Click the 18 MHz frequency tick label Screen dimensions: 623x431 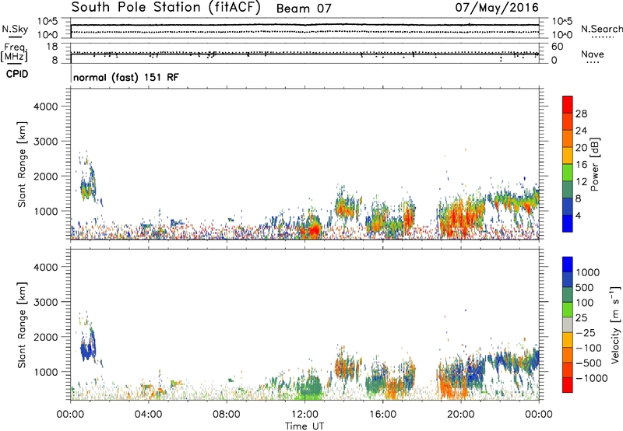tap(52, 47)
